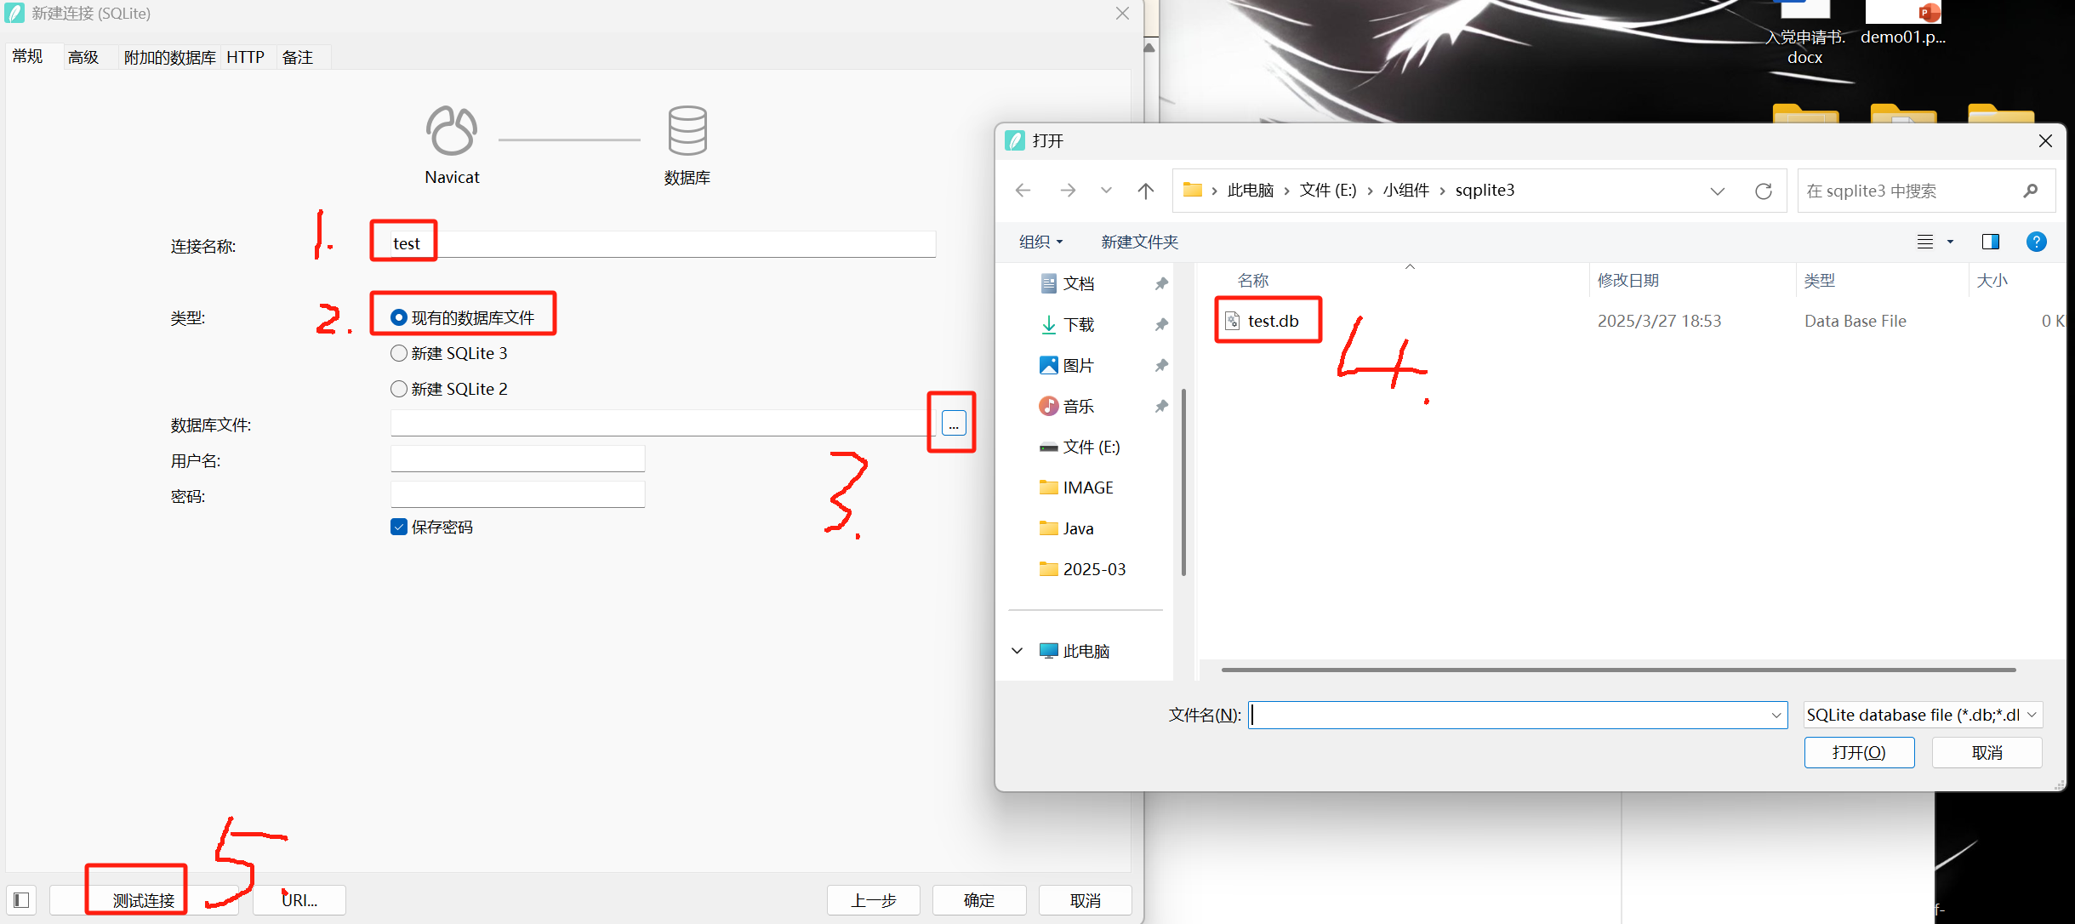Toggle the preview pane icon
This screenshot has height=924, width=2075.
(x=1990, y=242)
